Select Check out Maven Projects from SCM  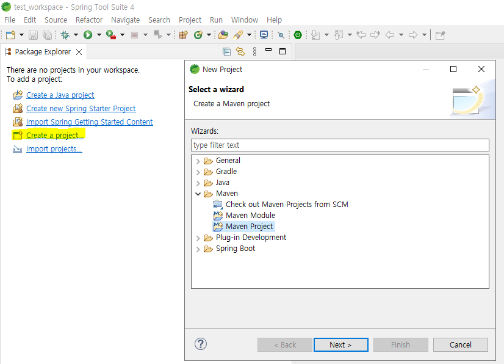(287, 205)
